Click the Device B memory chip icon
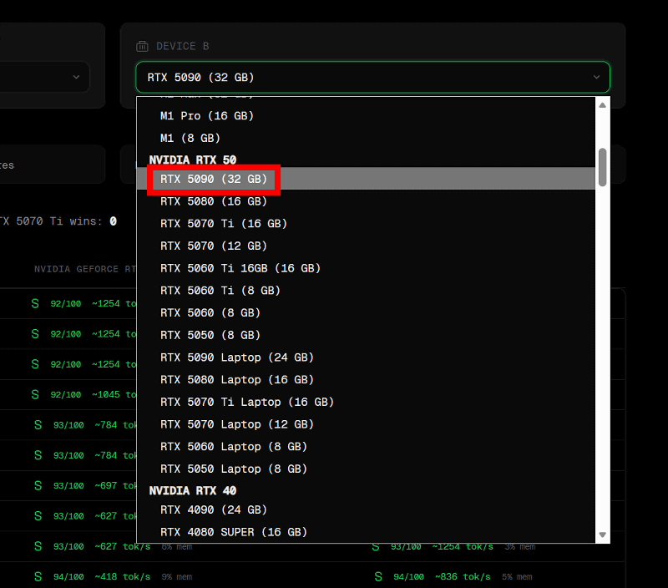This screenshot has height=588, width=668. 142,47
